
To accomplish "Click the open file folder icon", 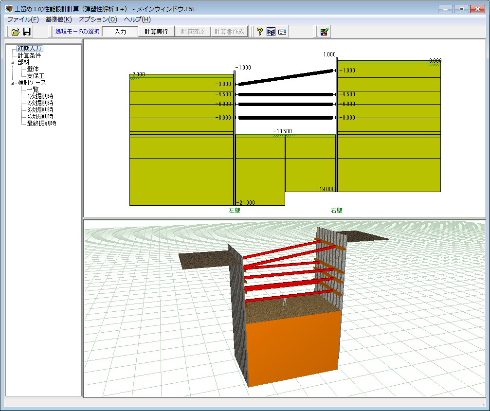I will click(16, 32).
